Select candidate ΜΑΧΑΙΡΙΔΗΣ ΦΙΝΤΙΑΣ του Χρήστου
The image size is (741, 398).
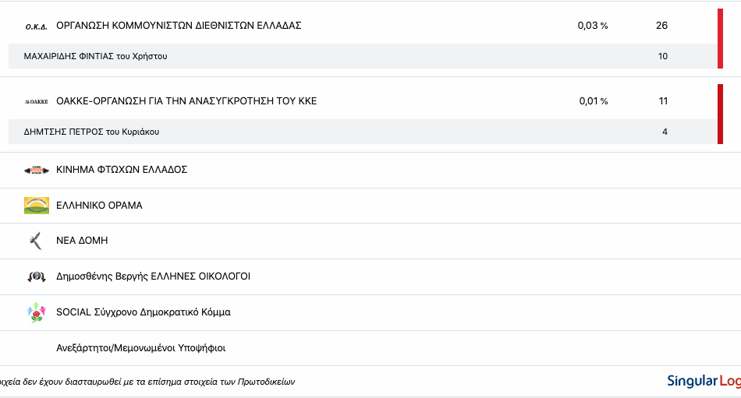coord(95,56)
